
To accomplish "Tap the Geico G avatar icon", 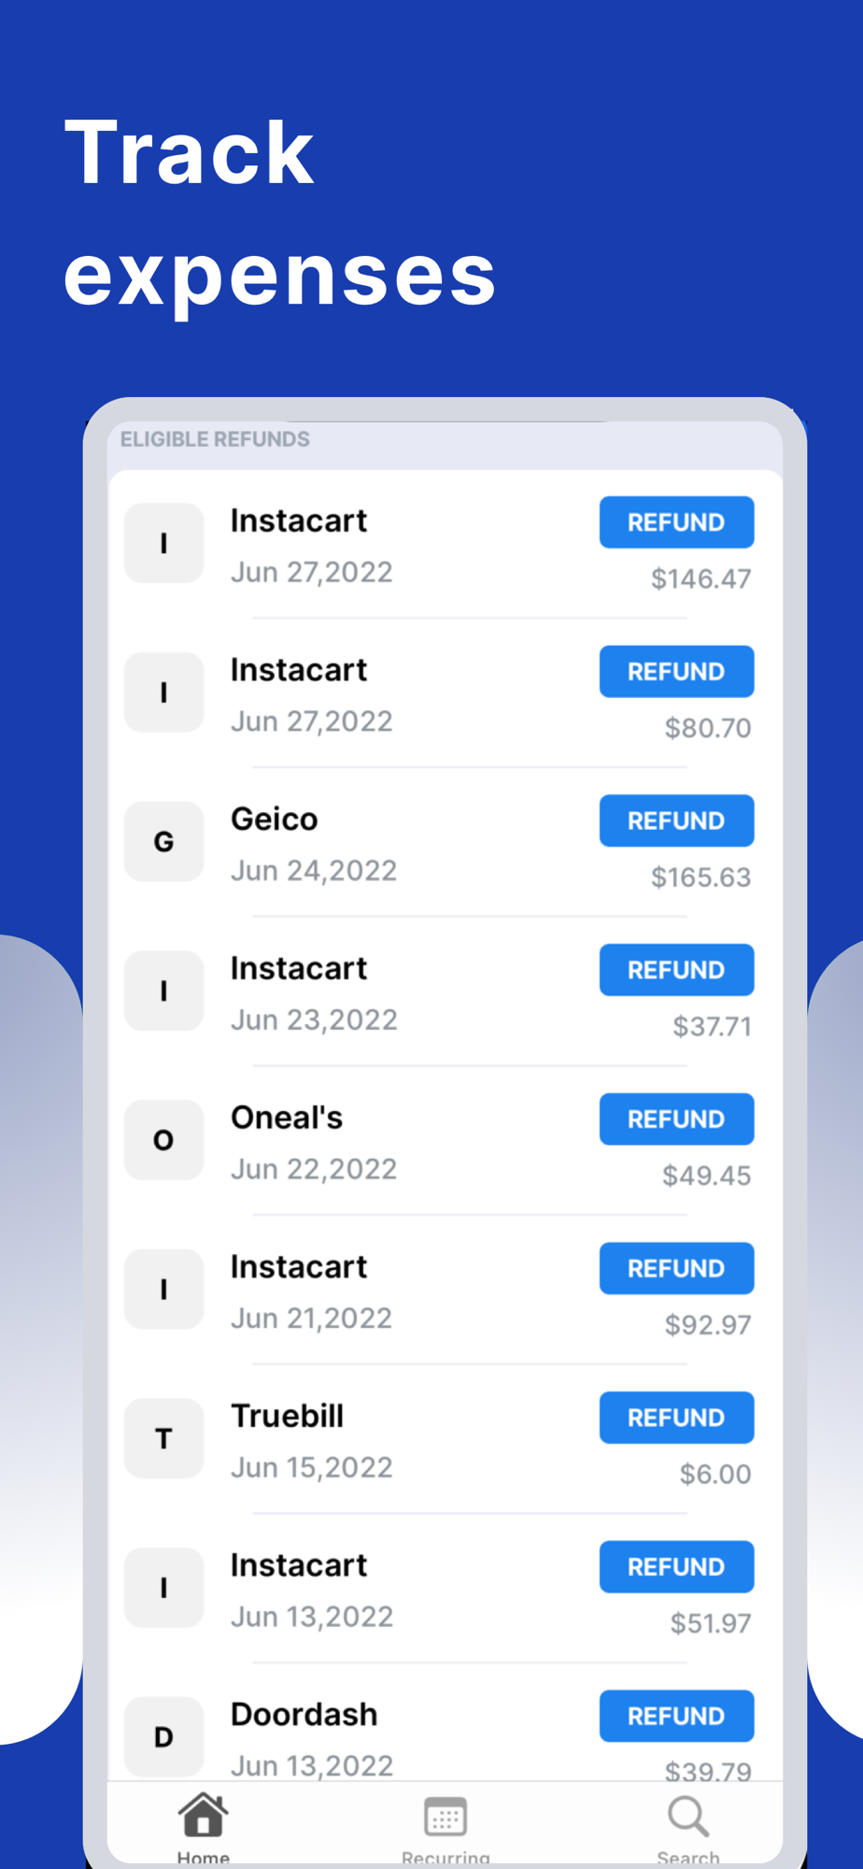I will coord(164,841).
